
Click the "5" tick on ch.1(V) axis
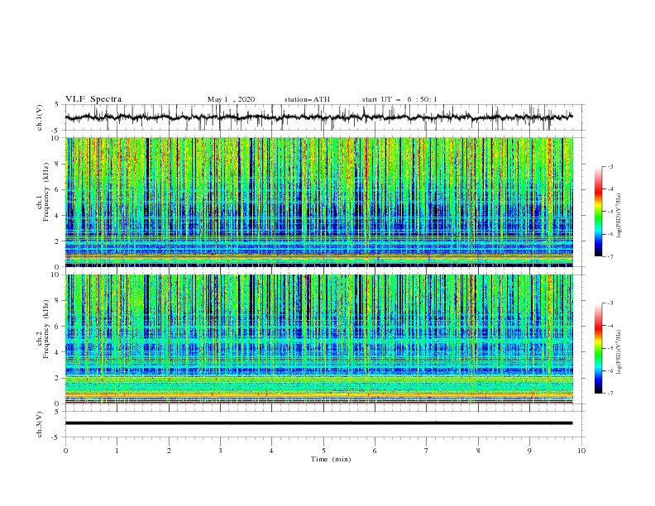coord(58,104)
